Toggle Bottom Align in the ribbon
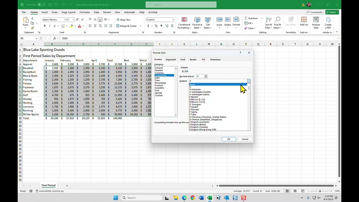 [x=100, y=20]
